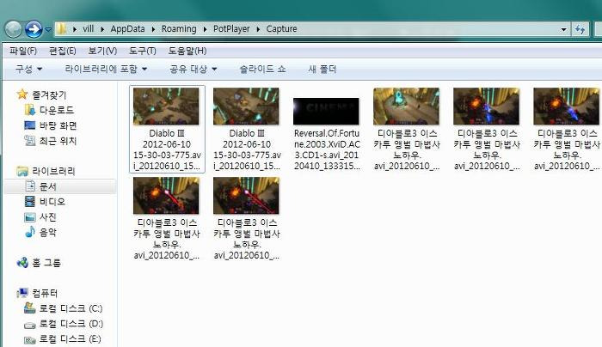Click the first Diablo III 2012-06-10 file name
This screenshot has width=602, height=347.
coord(167,149)
